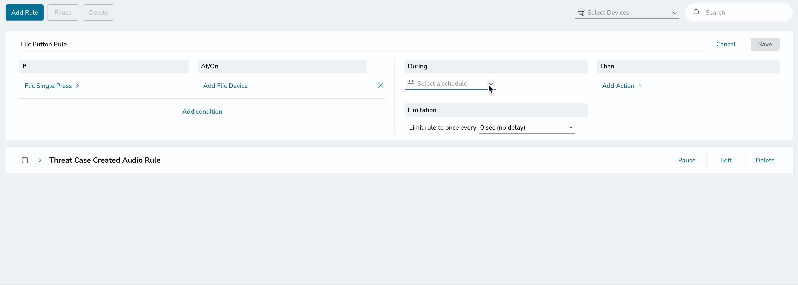Viewport: 798px width, 285px height.
Task: Click the chevron next to Flic Single Press
Action: tap(78, 86)
